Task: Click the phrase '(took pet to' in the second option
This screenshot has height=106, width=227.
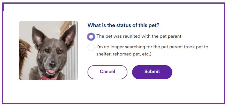Action: click(196, 47)
